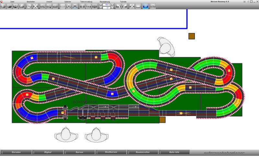
Task: Toggle the grid display icon under Optionen
Action: [x=62, y=6]
